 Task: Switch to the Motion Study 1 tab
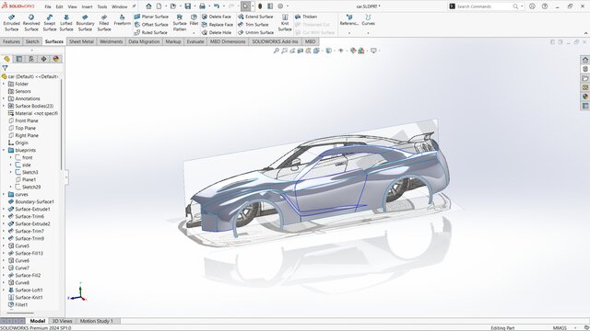pyautogui.click(x=96, y=321)
